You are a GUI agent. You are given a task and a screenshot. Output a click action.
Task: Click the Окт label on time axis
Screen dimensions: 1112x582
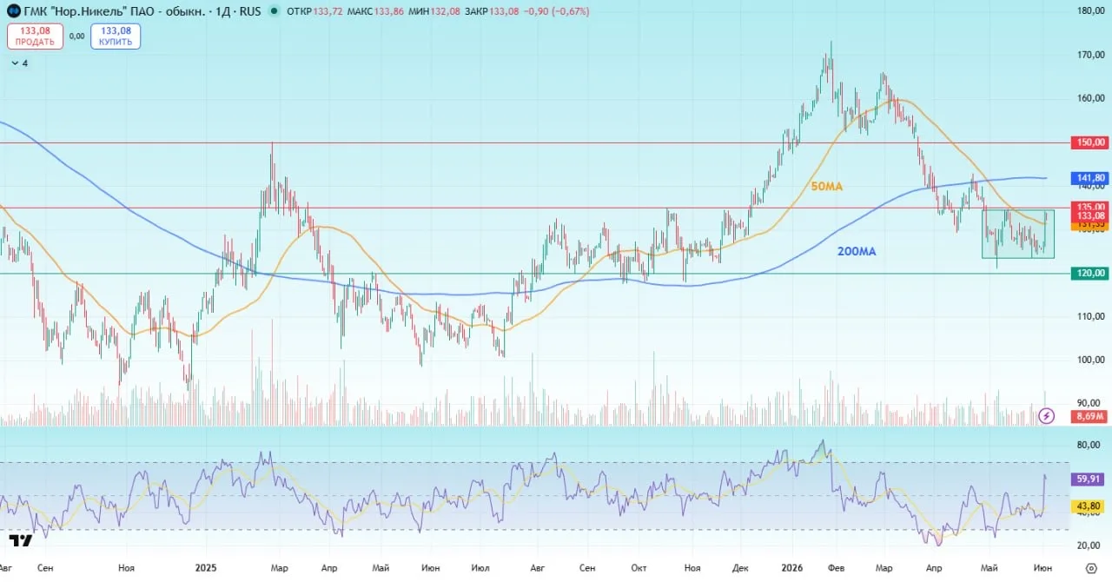(x=640, y=567)
